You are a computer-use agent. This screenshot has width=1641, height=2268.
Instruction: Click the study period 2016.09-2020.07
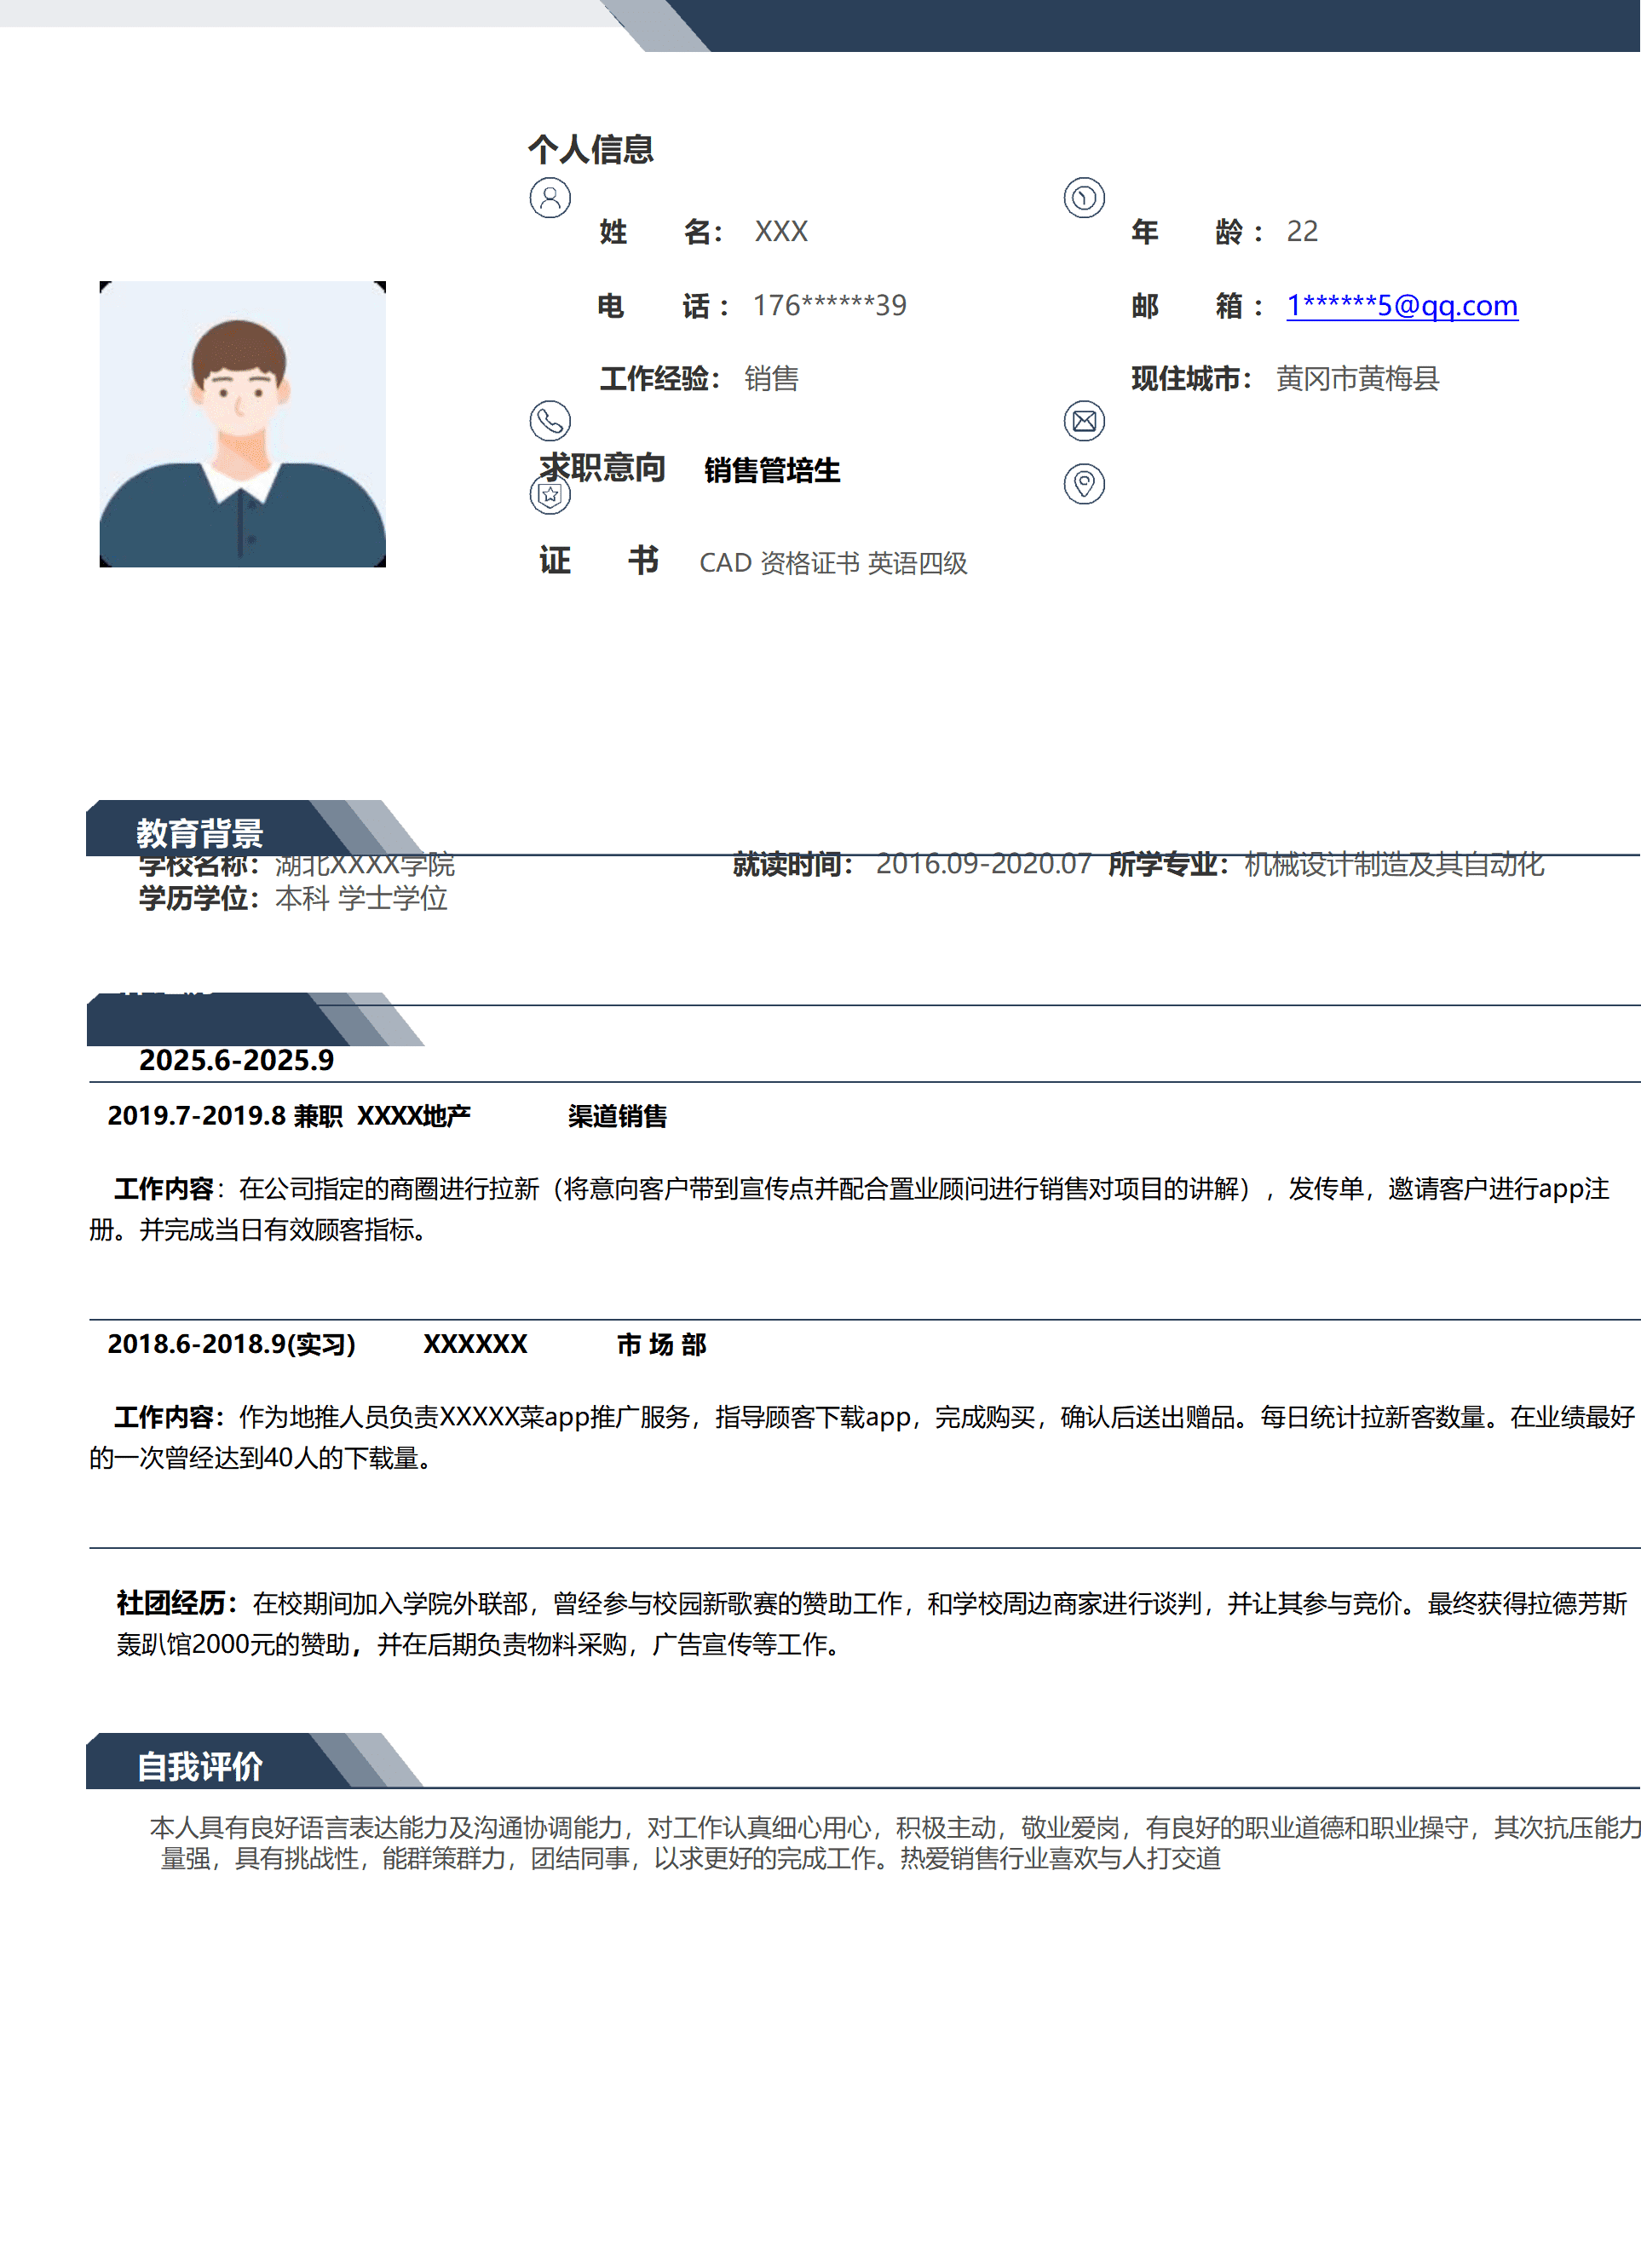pos(983,864)
